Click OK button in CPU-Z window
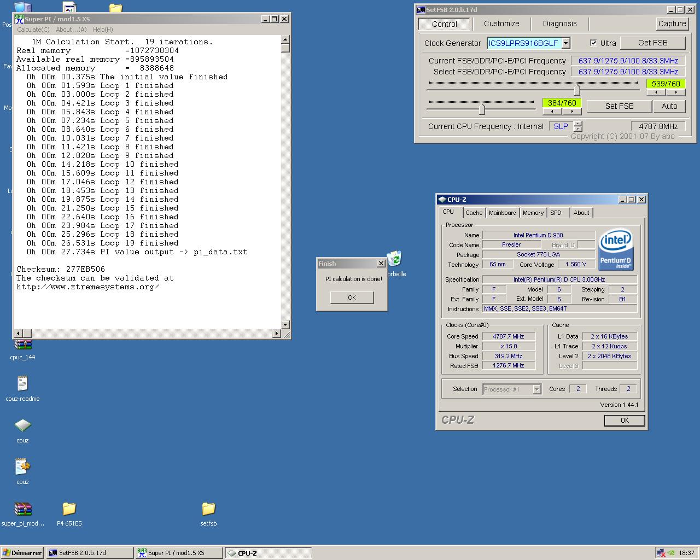Viewport: 700px width, 560px height. coord(625,421)
